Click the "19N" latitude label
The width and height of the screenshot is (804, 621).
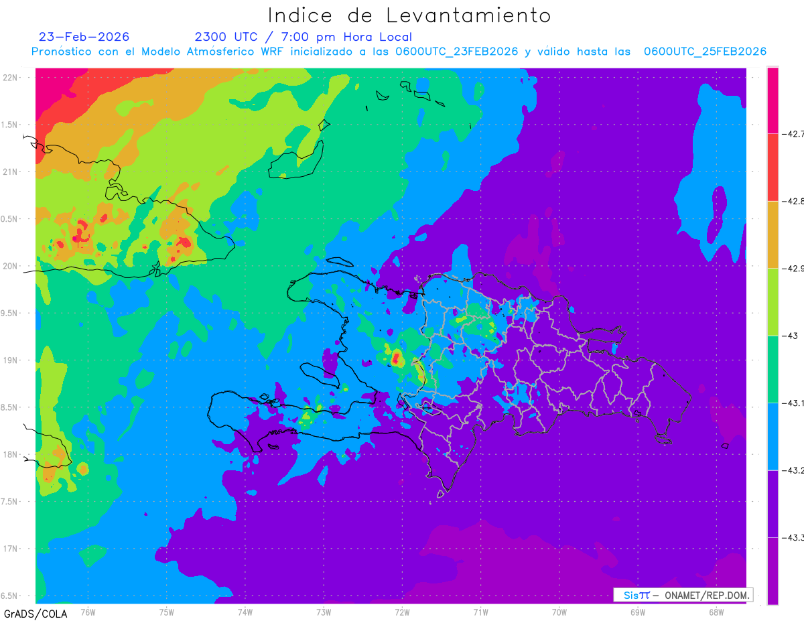(x=10, y=360)
